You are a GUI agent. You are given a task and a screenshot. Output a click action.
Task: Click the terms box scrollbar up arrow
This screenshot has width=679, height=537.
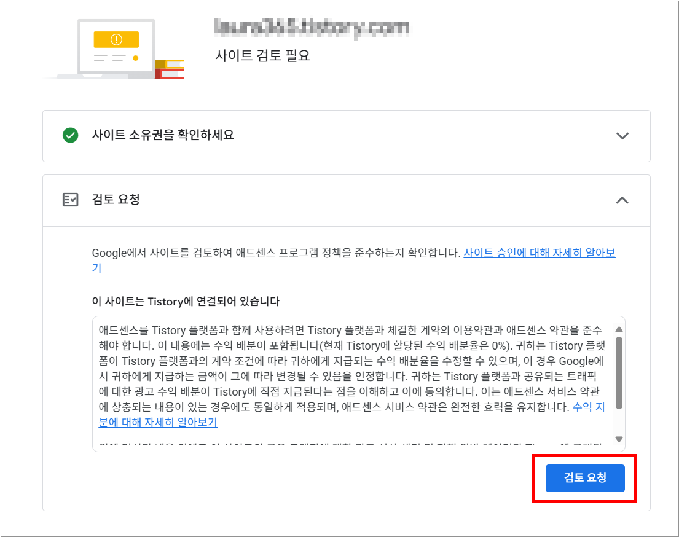click(x=619, y=329)
